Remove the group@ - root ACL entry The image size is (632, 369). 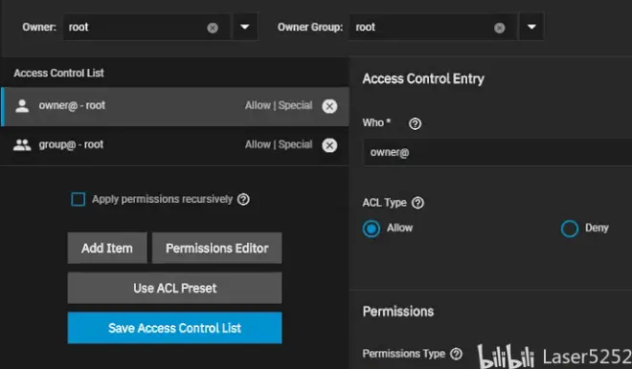point(329,145)
